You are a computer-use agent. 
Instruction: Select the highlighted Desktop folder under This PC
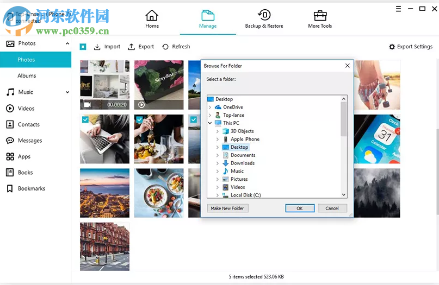(239, 147)
